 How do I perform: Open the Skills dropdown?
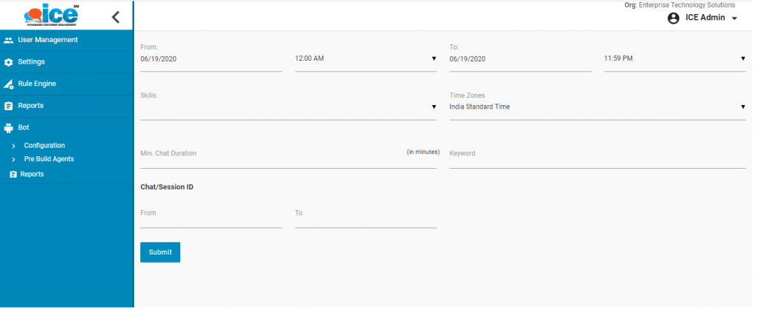[288, 107]
